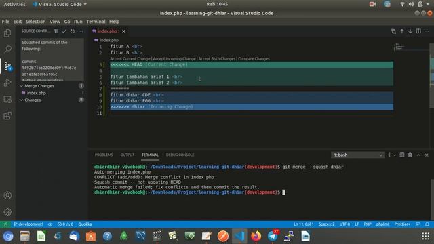The height and width of the screenshot is (244, 434).
Task: Click the commit message input box
Action: pos(52,60)
